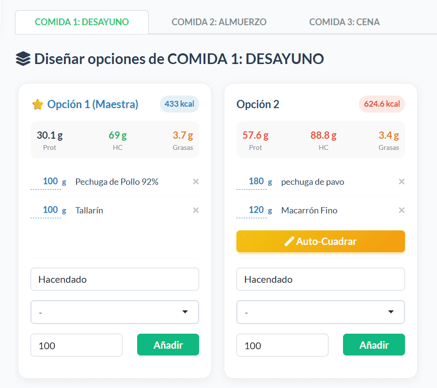Click the 624.6 kcal badge
The width and height of the screenshot is (437, 388).
[382, 104]
